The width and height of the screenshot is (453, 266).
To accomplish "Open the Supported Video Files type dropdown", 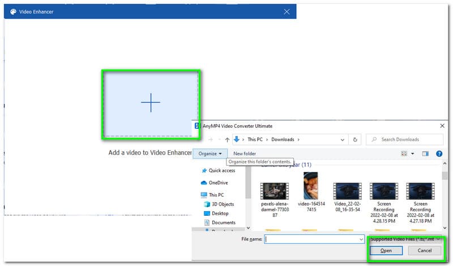I will 405,239.
